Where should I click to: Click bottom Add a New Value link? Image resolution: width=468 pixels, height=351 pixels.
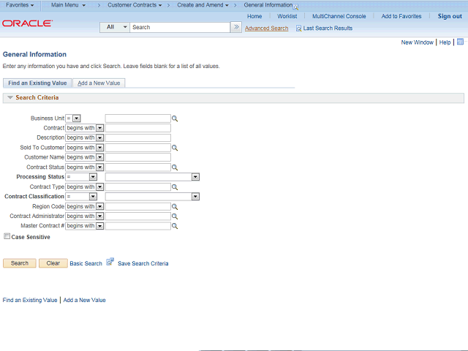85,300
